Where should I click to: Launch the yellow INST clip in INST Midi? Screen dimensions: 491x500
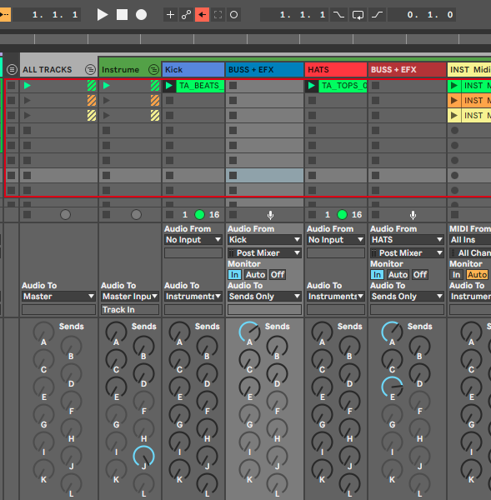pos(454,116)
